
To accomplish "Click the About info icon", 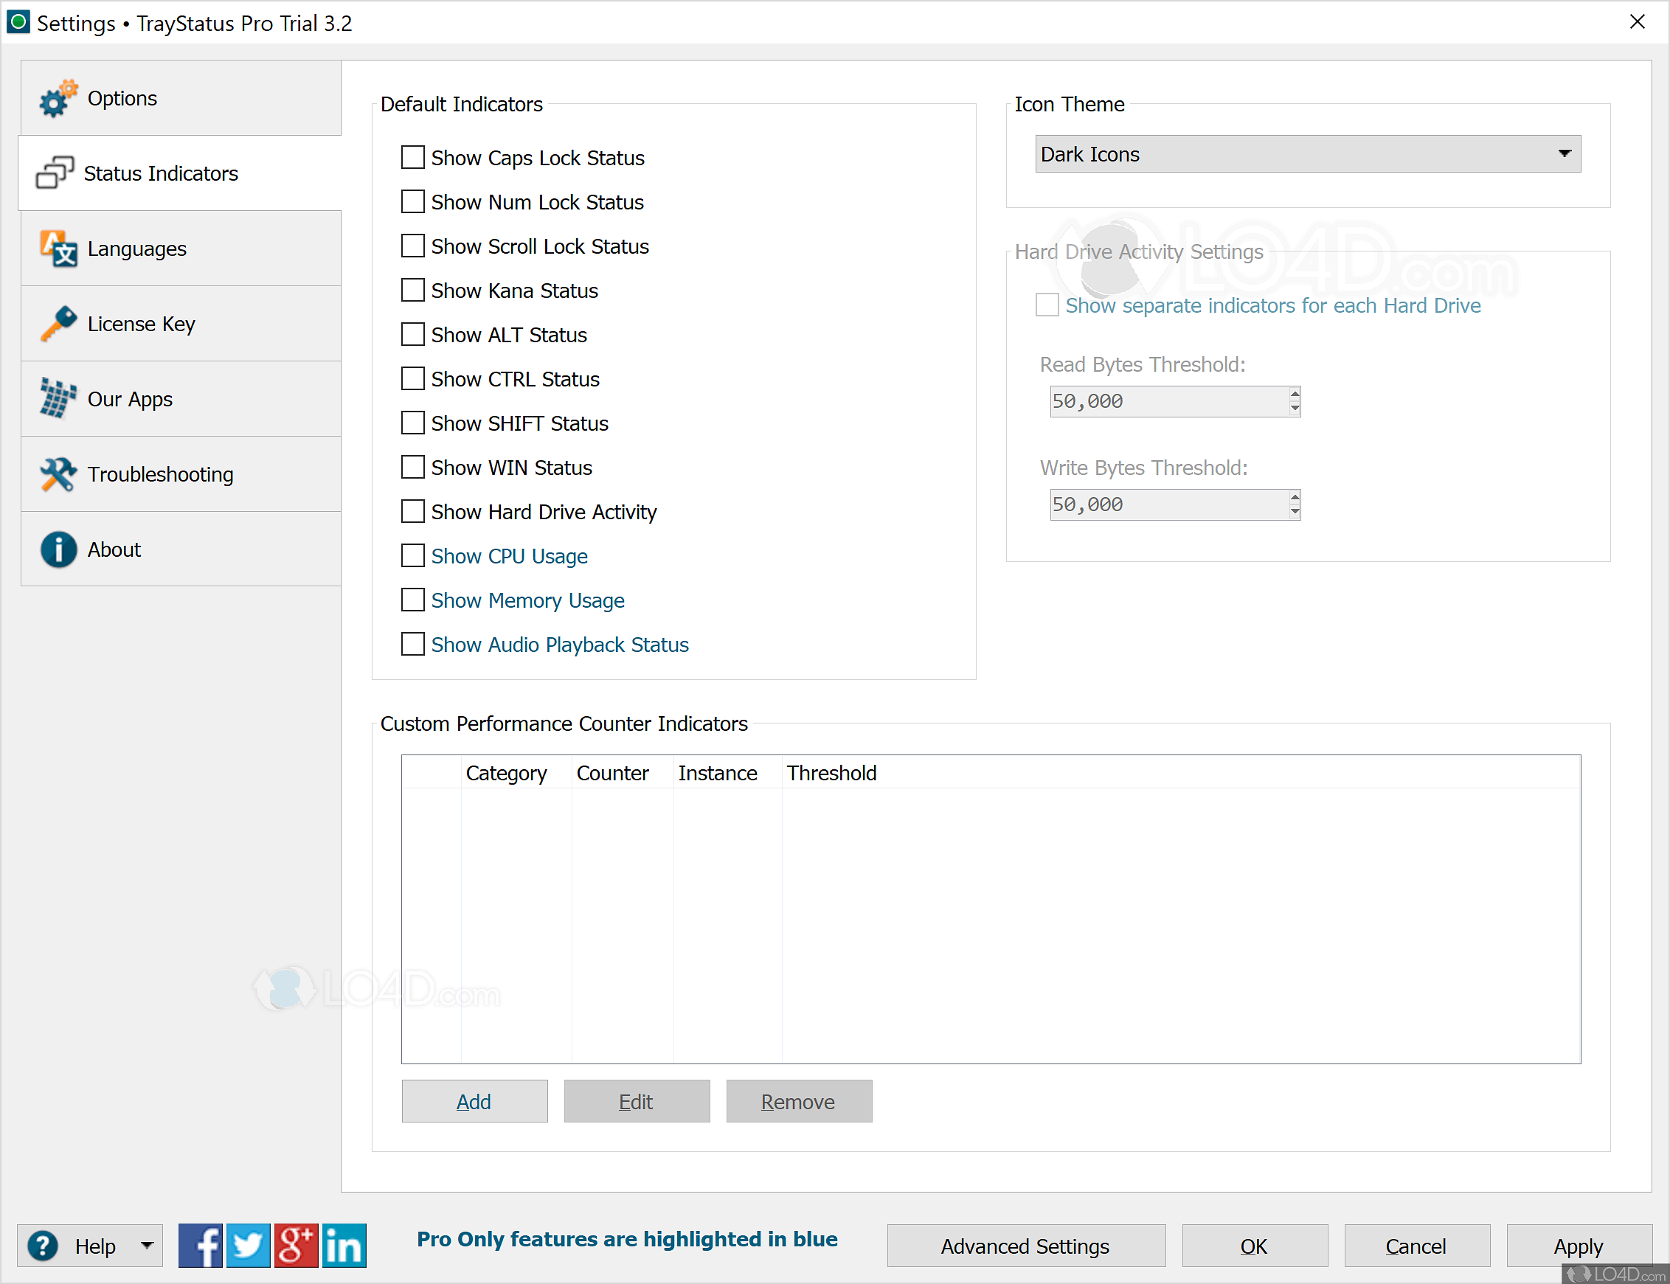I will pos(58,549).
